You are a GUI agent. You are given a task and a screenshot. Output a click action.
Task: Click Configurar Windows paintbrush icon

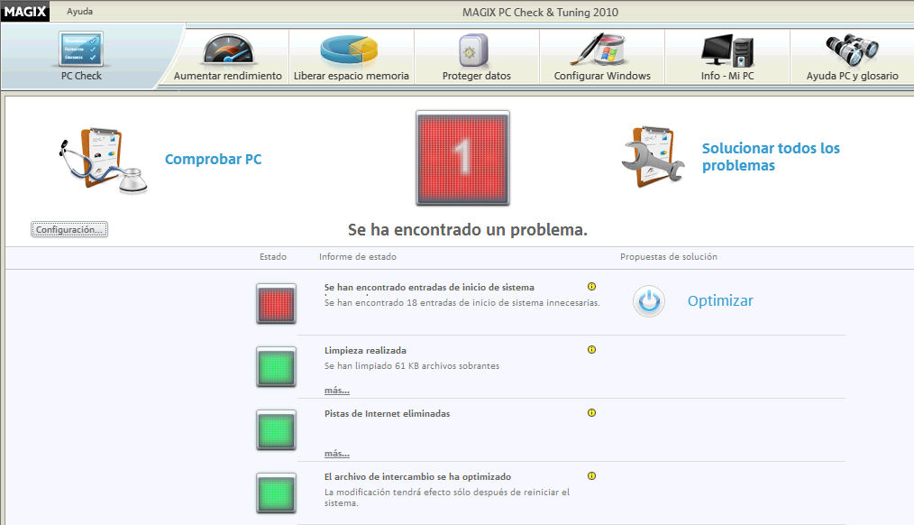pos(601,49)
